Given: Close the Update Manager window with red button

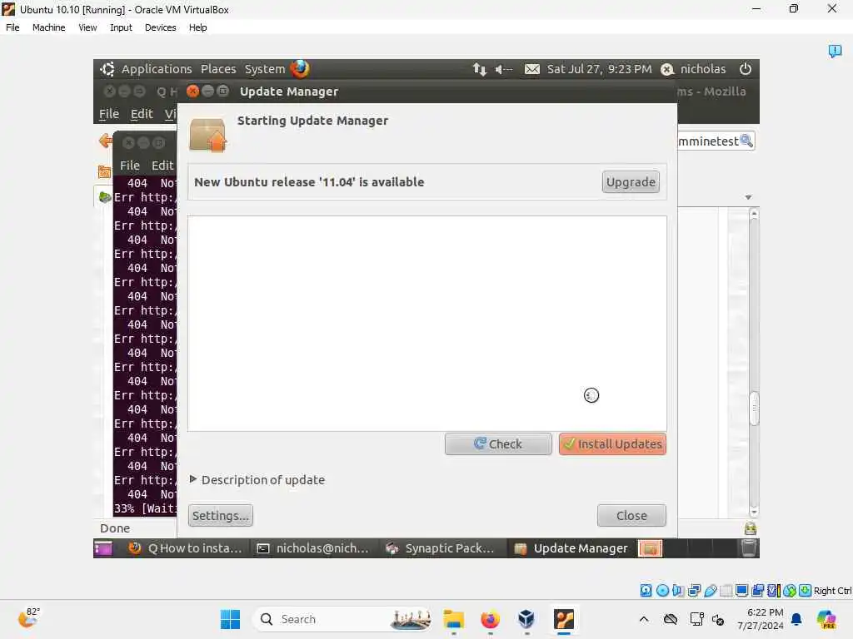Looking at the screenshot, I should (x=192, y=92).
